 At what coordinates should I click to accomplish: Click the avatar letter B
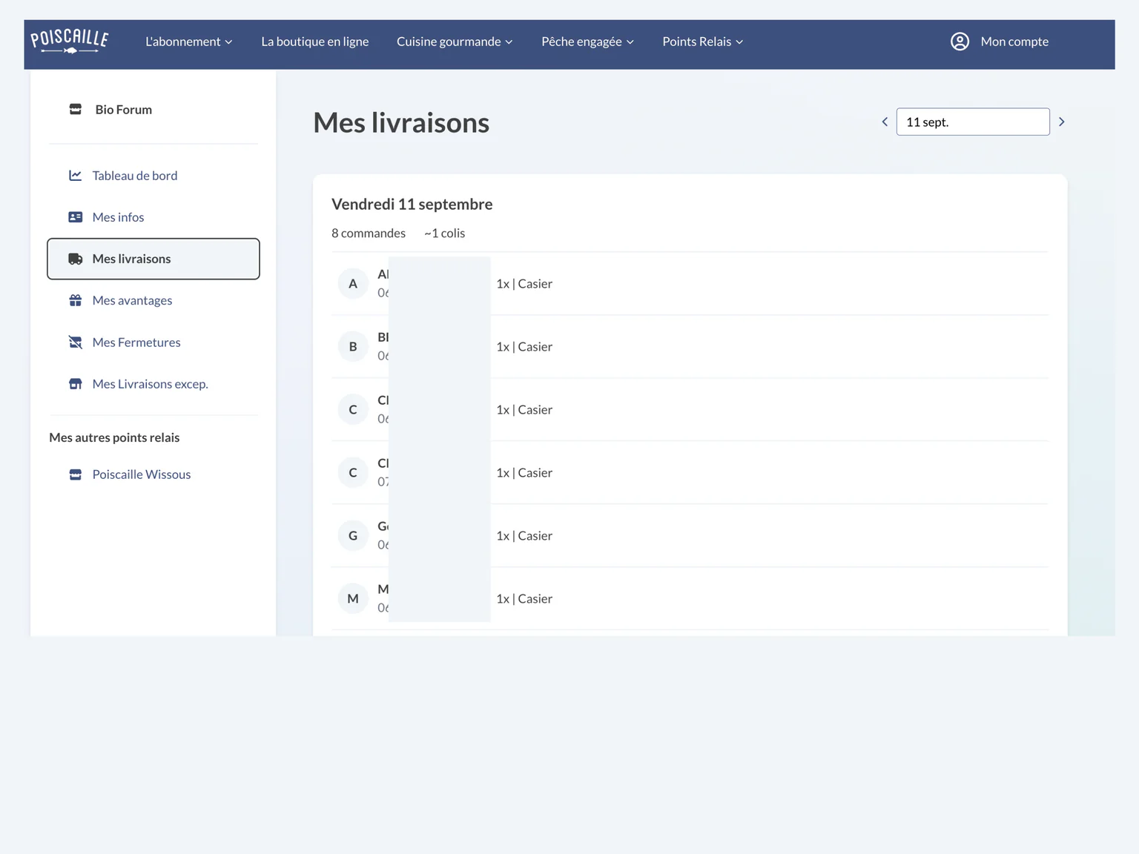(353, 347)
